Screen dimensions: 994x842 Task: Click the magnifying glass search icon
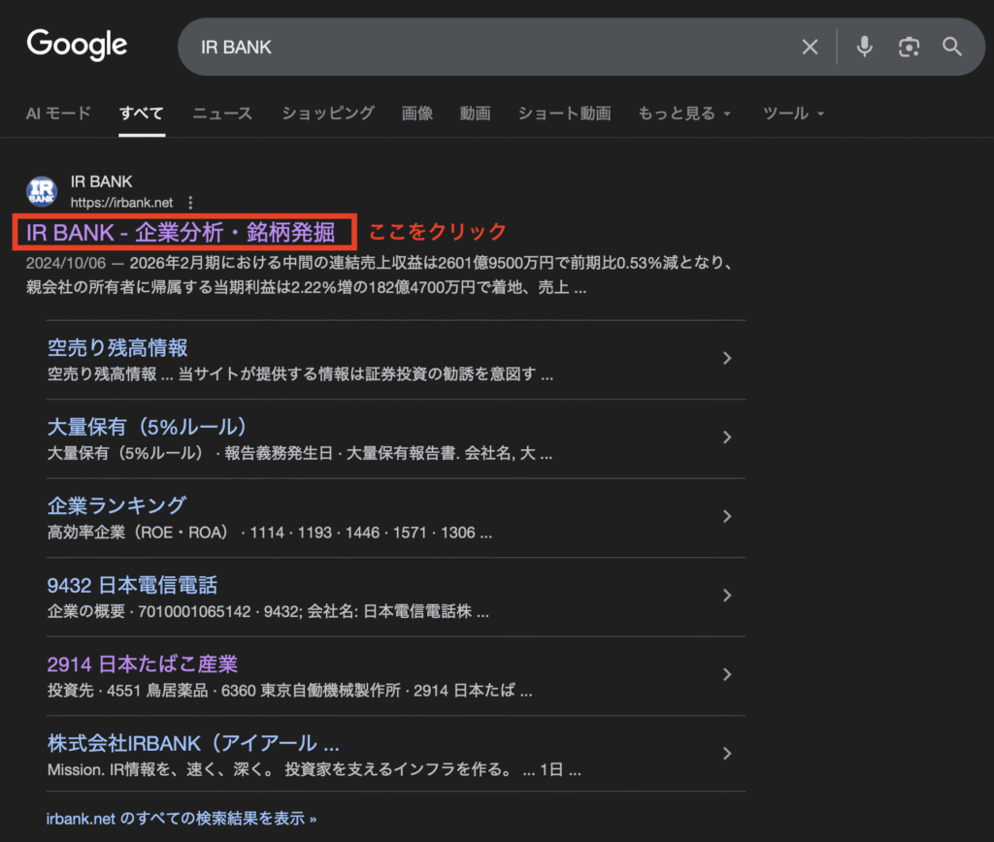pyautogui.click(x=952, y=47)
